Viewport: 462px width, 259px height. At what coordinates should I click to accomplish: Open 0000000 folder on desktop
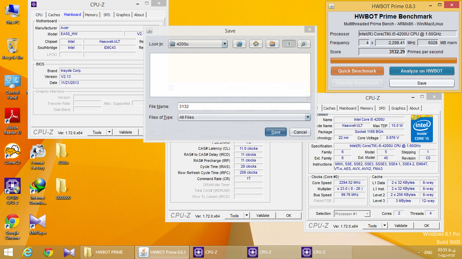(63, 189)
